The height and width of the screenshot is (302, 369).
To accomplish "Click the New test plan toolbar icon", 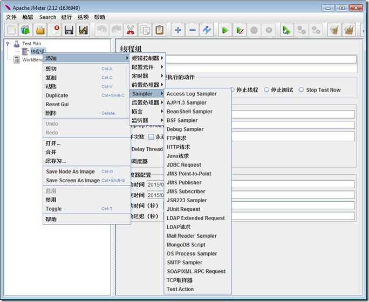I will pyautogui.click(x=11, y=30).
